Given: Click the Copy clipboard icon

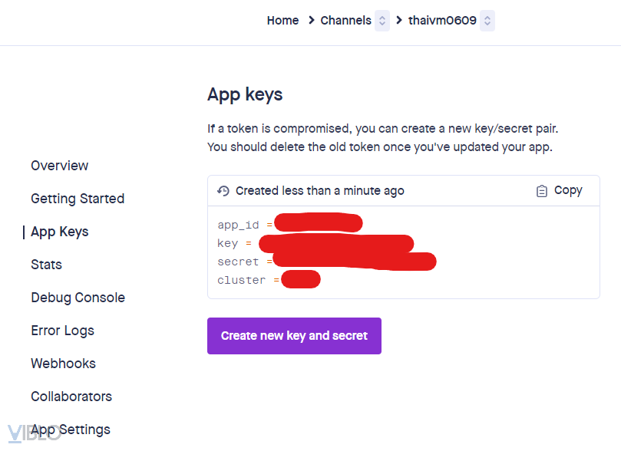Looking at the screenshot, I should pos(542,191).
